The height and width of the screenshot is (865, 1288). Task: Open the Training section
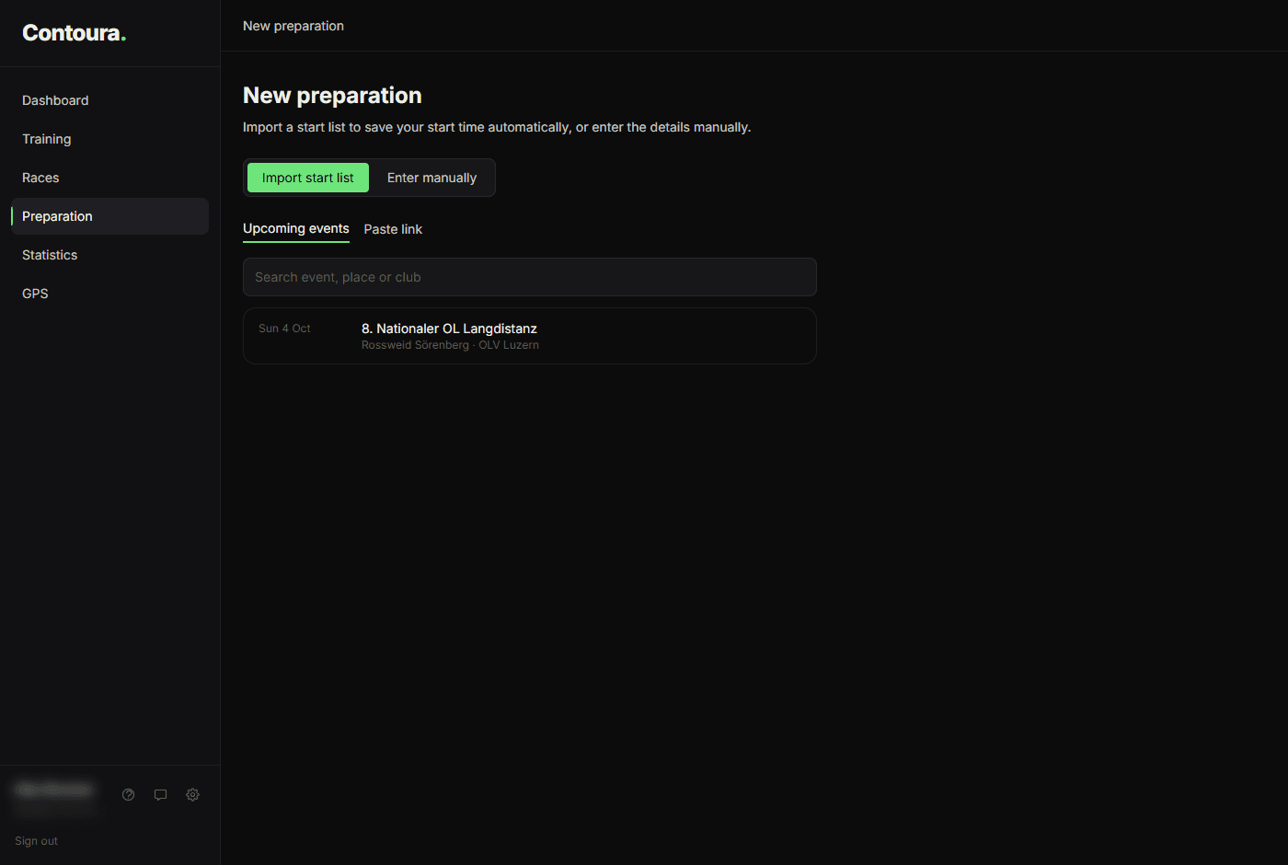(x=110, y=139)
